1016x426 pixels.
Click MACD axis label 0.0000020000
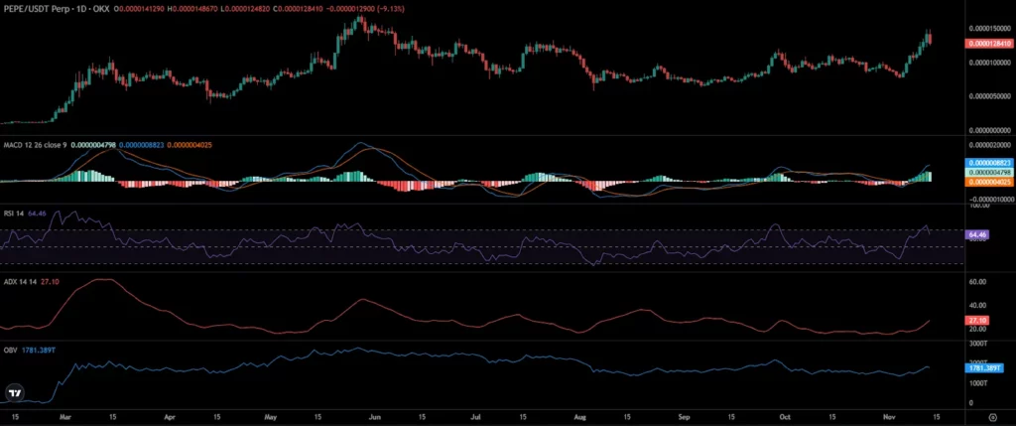pyautogui.click(x=989, y=145)
